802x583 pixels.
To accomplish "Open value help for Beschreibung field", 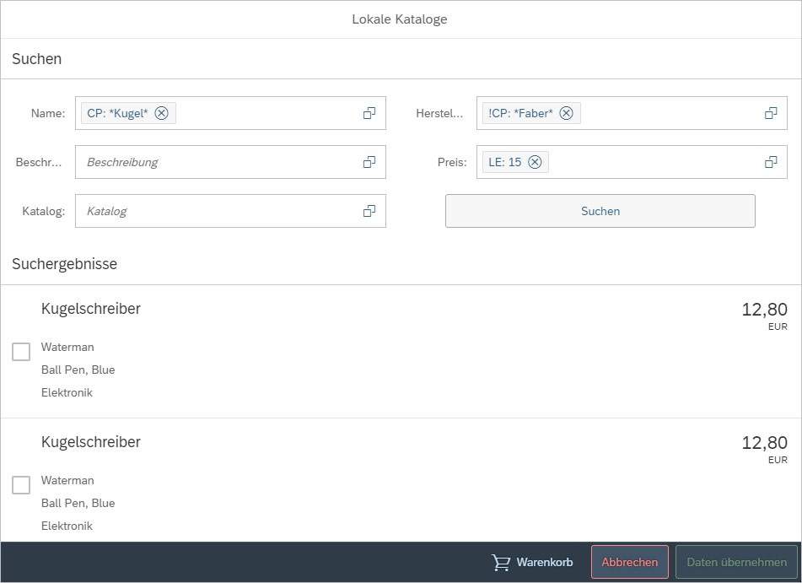I will [369, 162].
